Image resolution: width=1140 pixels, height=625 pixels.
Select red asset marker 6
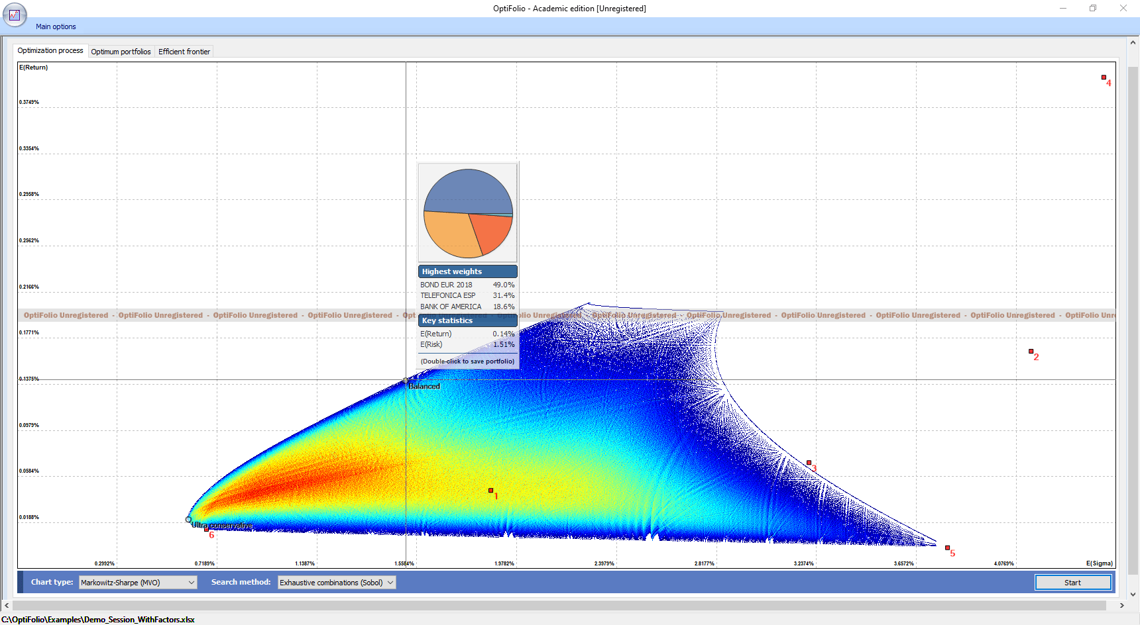coord(206,529)
